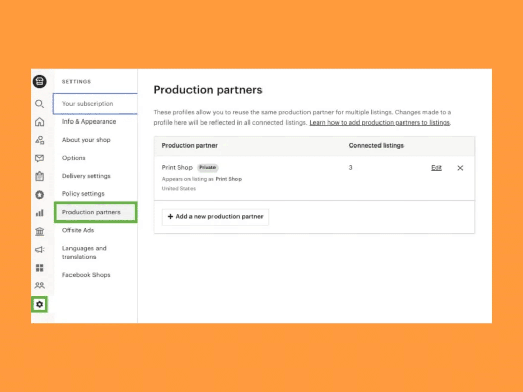
Task: Open the community people icon
Action: point(39,285)
